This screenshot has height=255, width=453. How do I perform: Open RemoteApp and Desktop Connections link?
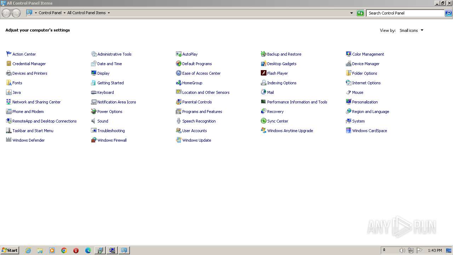(x=44, y=121)
